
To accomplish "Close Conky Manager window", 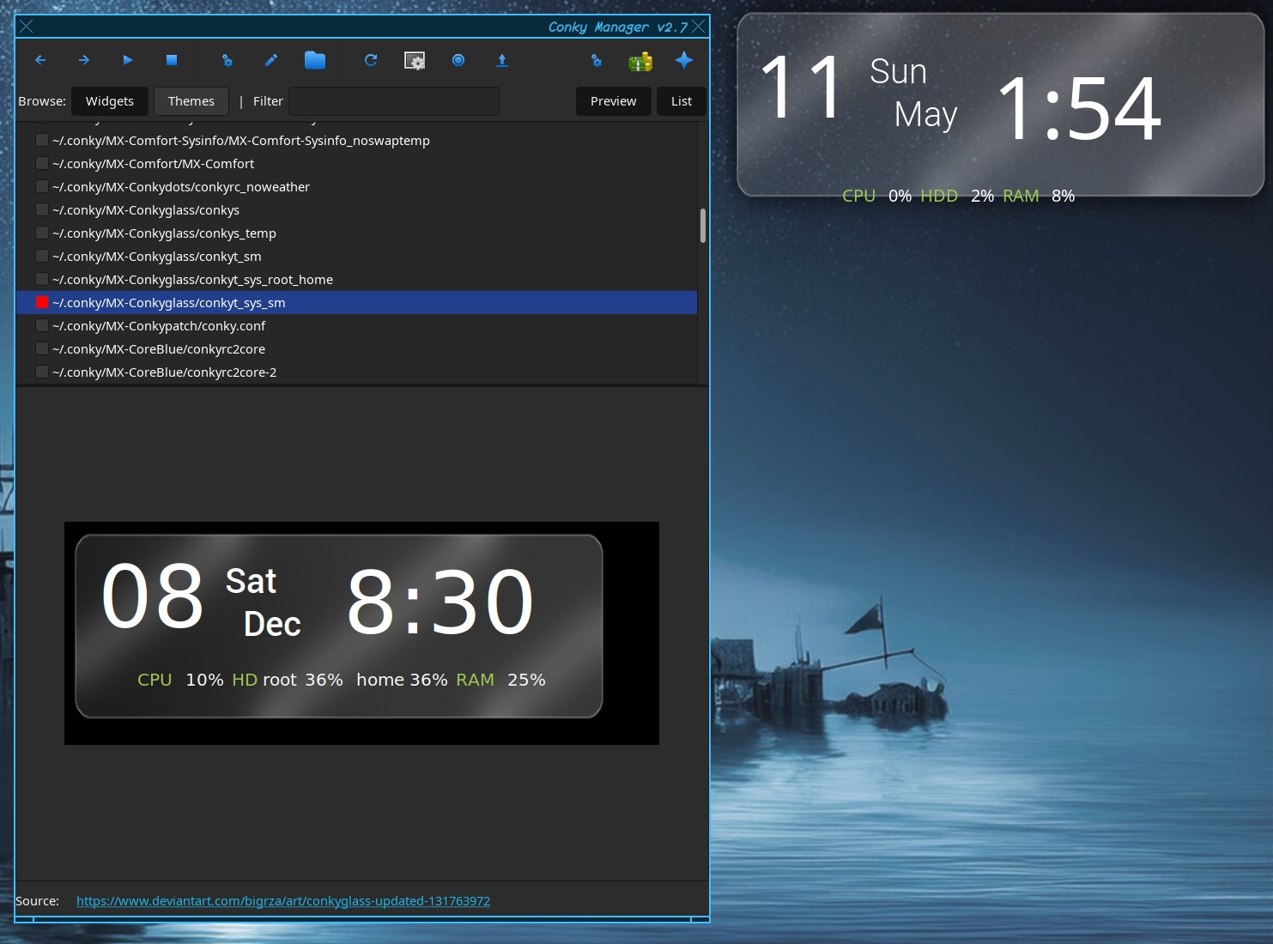I will point(699,27).
